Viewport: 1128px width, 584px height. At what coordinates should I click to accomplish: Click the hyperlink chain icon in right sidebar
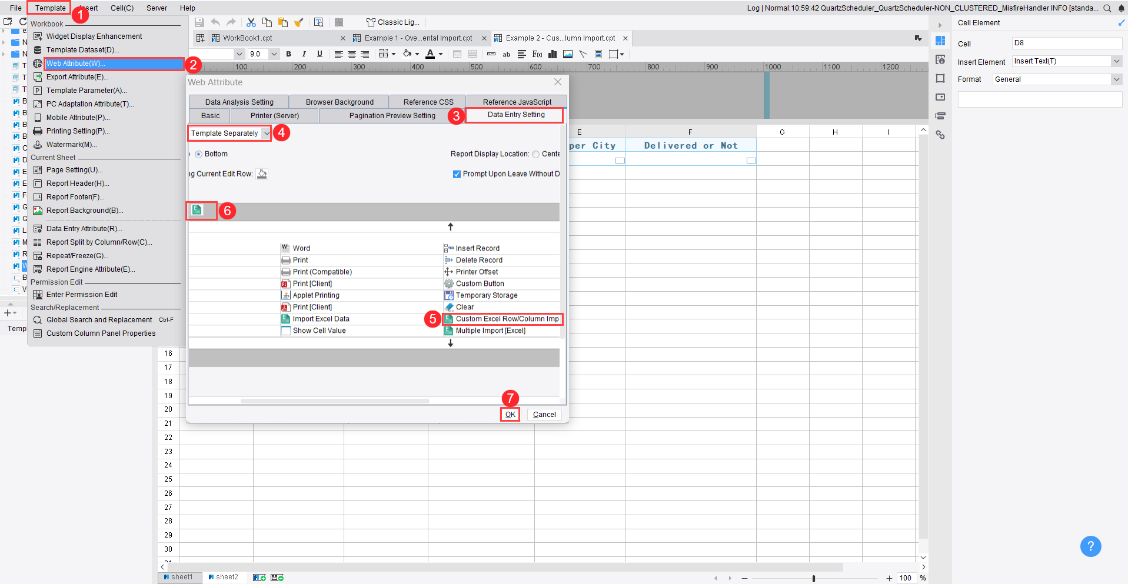tap(940, 135)
